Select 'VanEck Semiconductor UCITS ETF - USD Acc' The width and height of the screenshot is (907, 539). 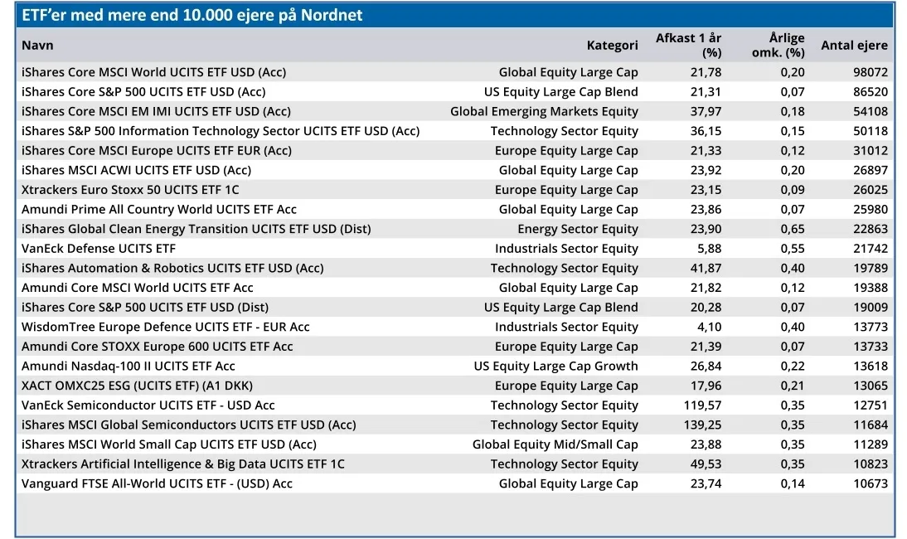tap(148, 405)
